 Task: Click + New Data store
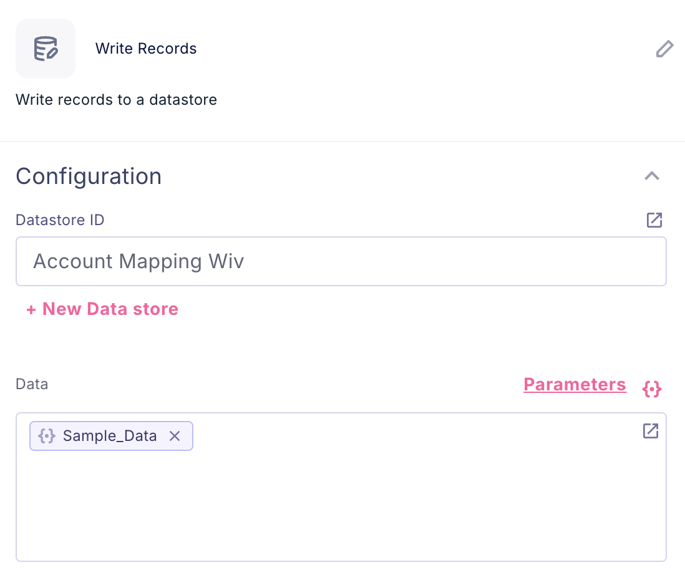pyautogui.click(x=102, y=309)
